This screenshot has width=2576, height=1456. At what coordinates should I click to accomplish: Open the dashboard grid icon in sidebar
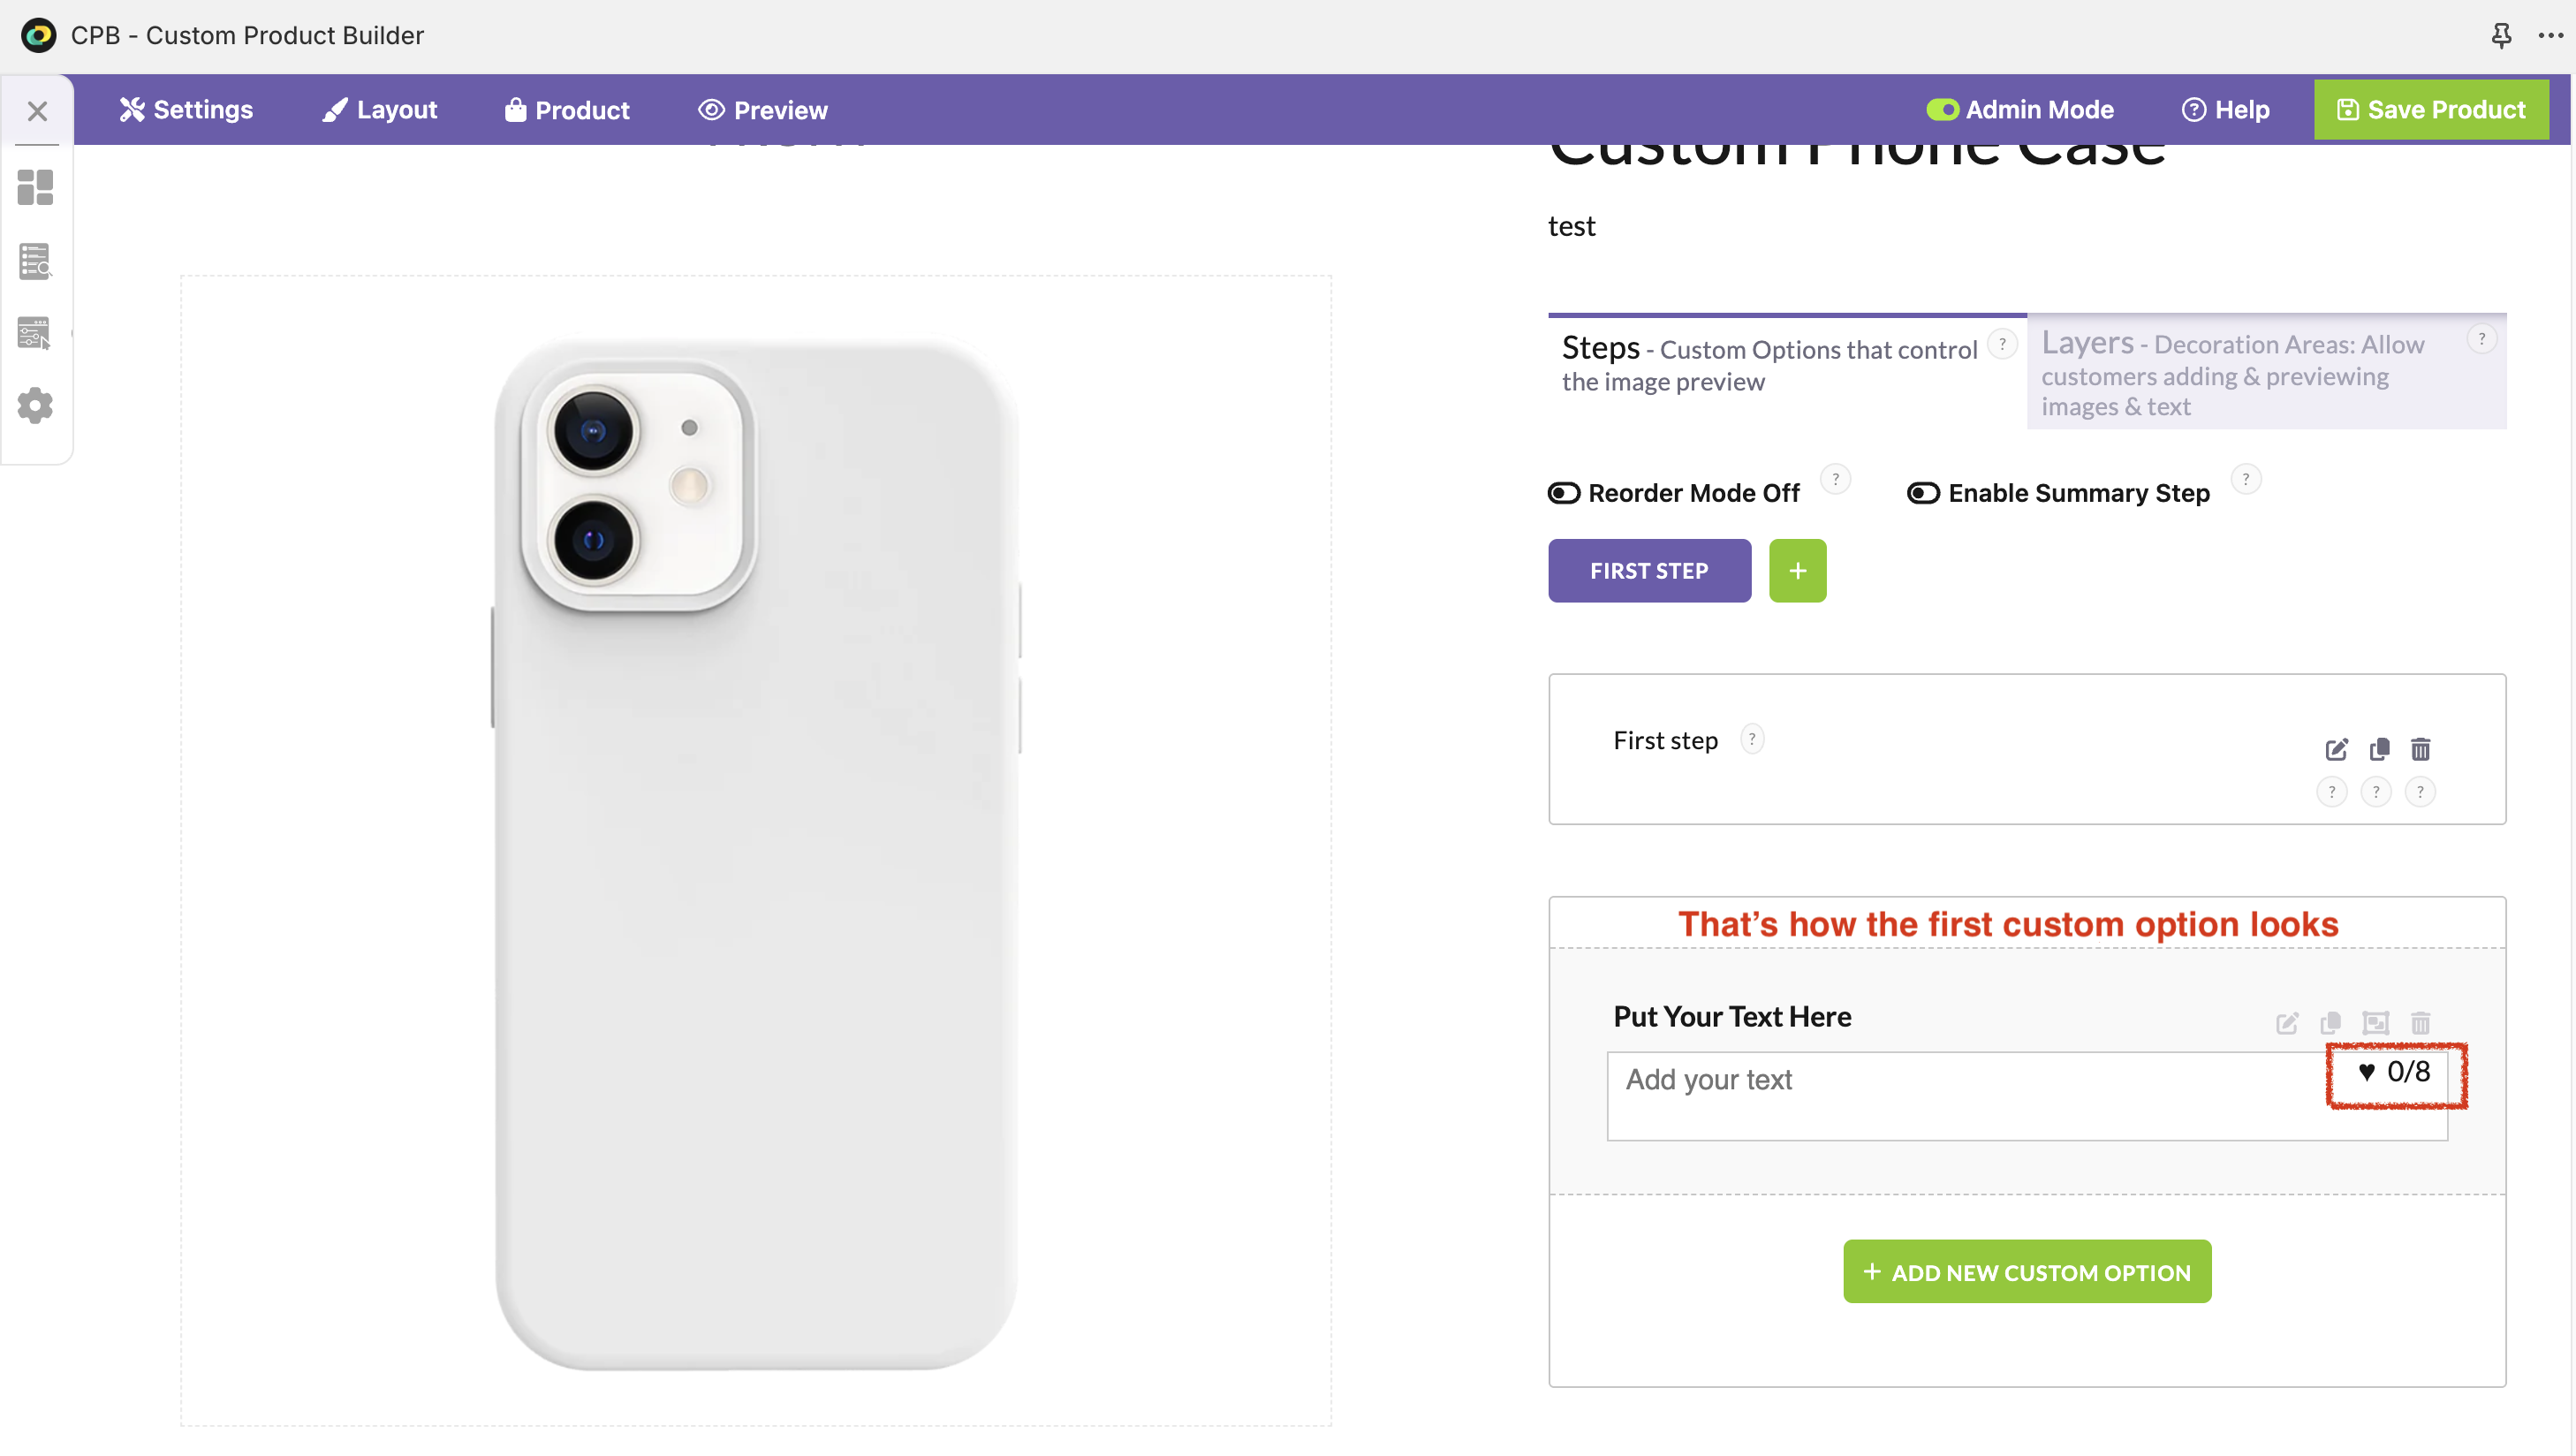click(35, 187)
